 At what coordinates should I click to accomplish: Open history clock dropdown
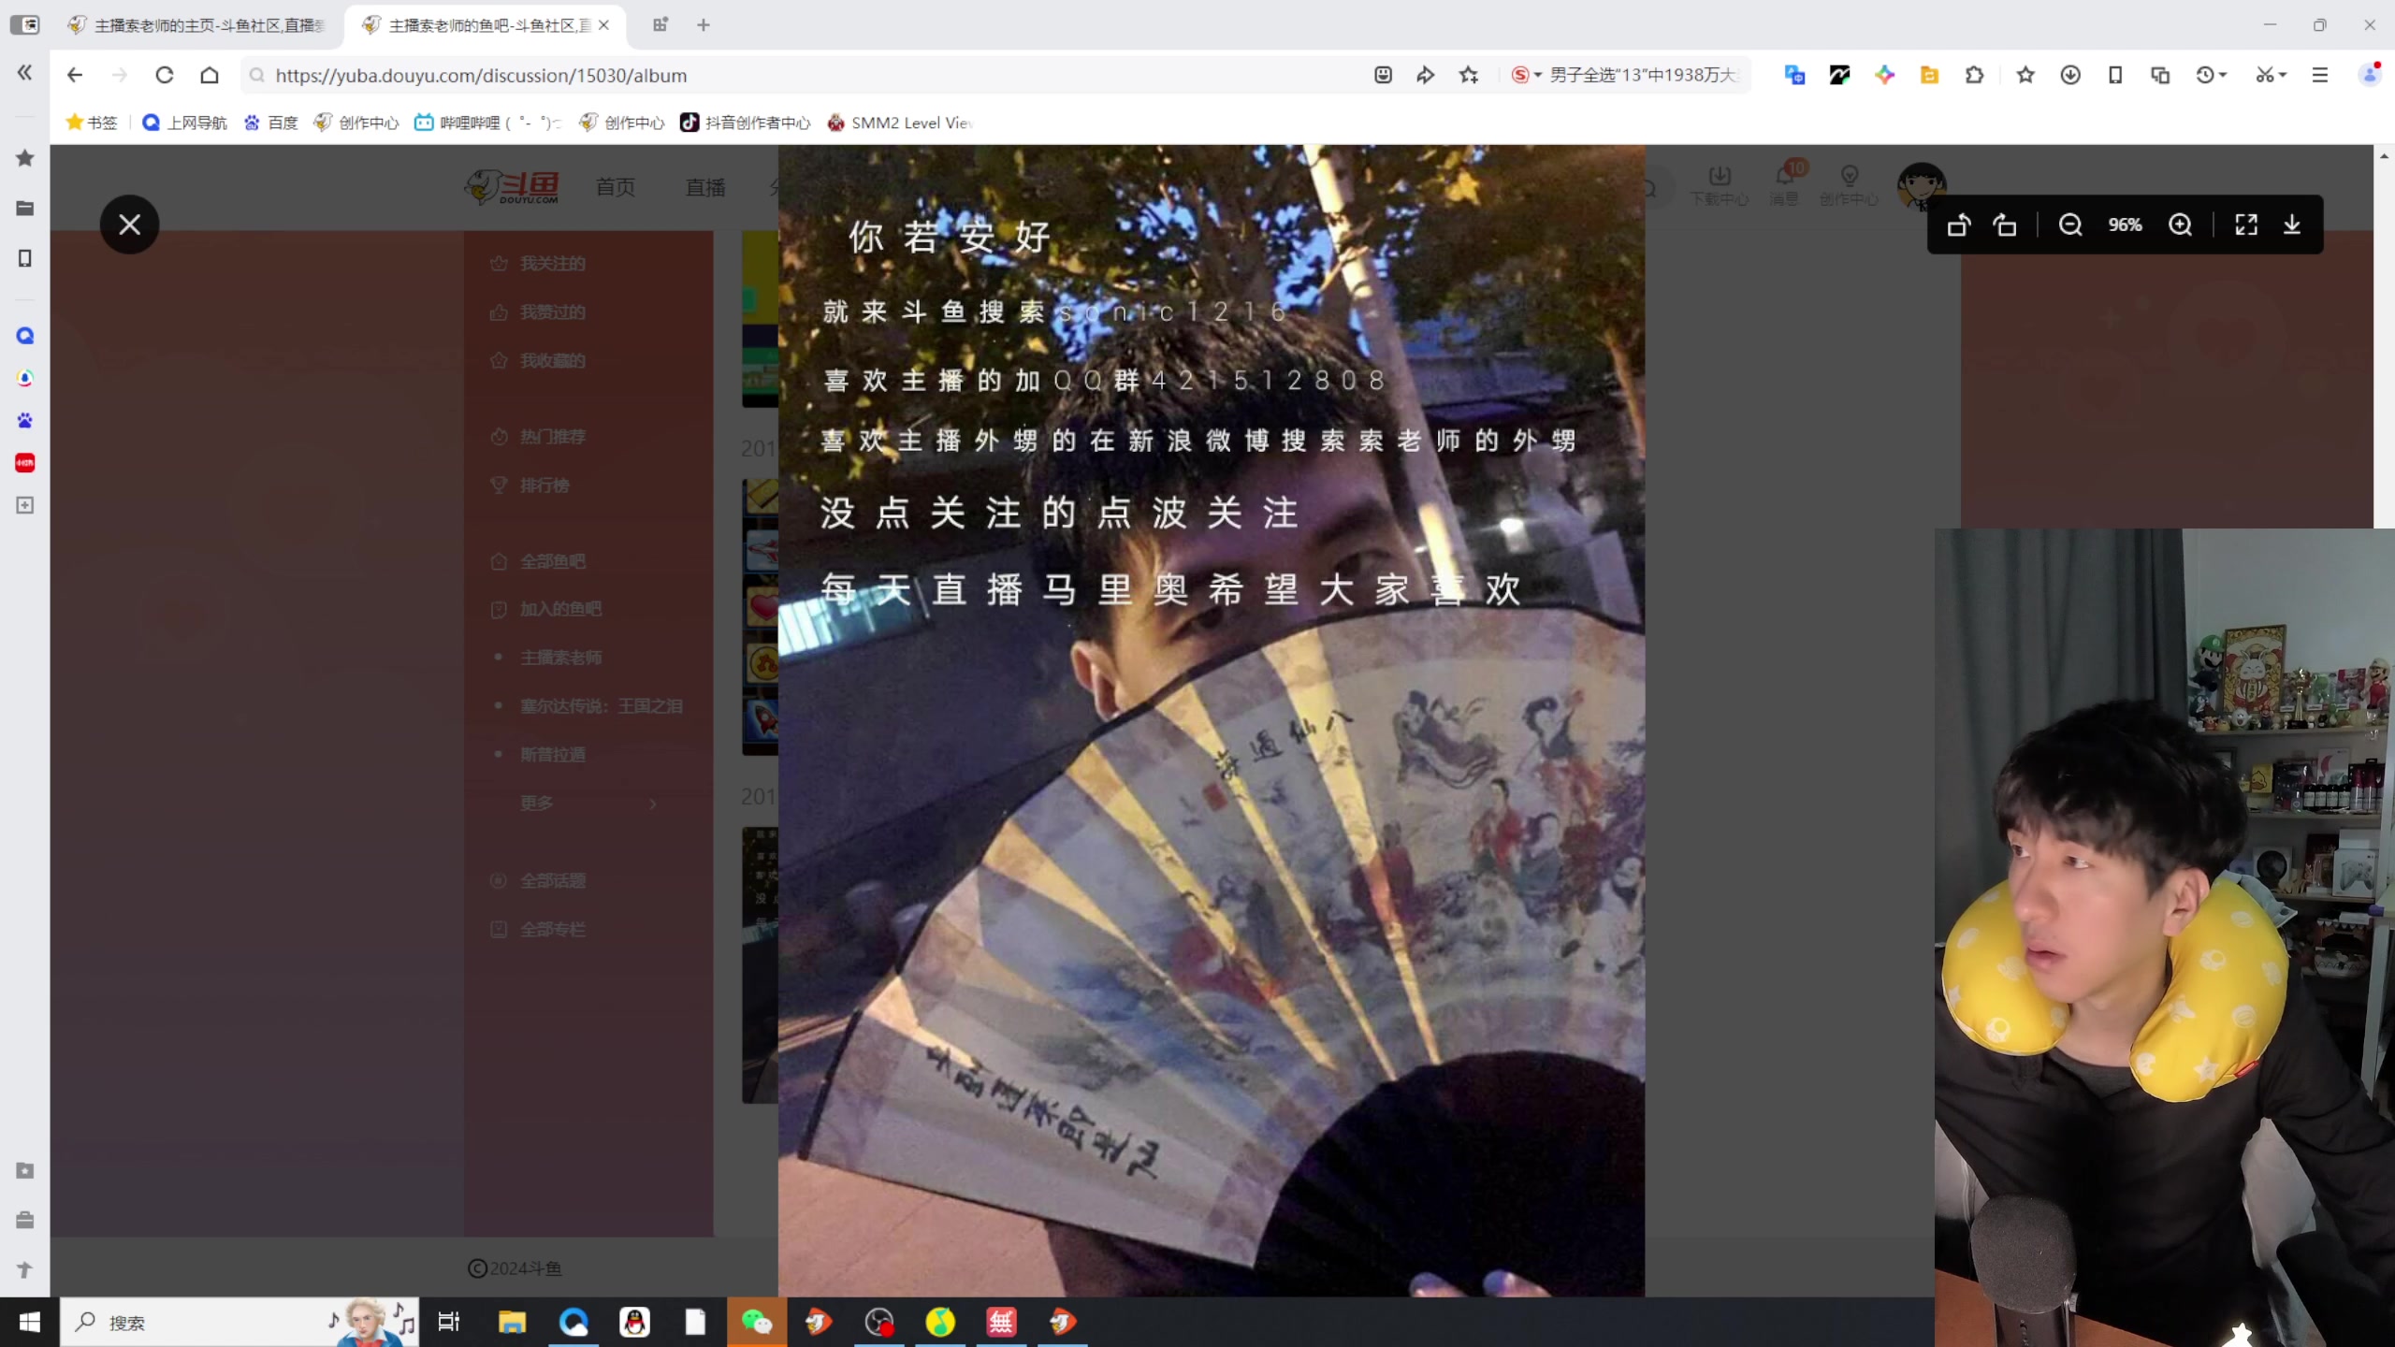point(2213,75)
